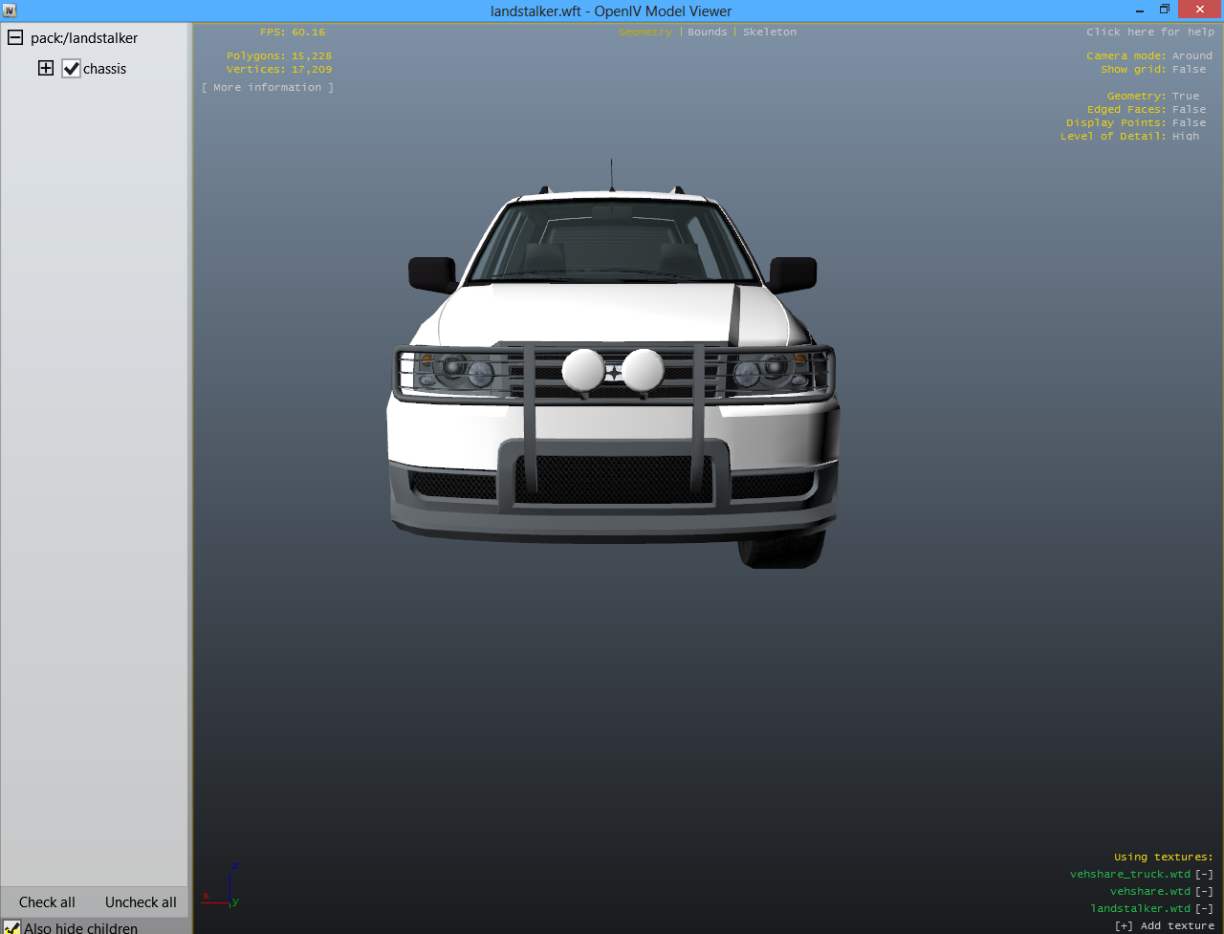Remove the vehshare.wtd texture with [-]
The height and width of the screenshot is (934, 1224).
(1204, 891)
